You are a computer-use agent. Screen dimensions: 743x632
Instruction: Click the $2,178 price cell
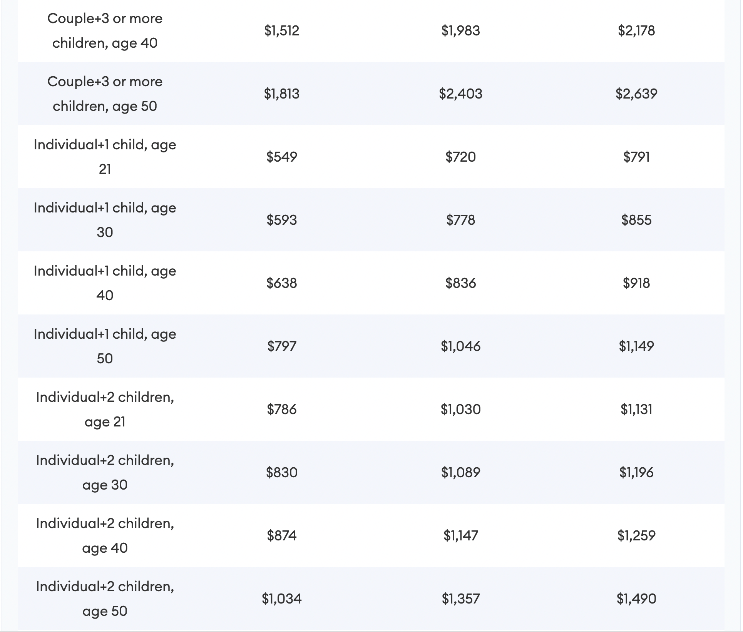(636, 31)
